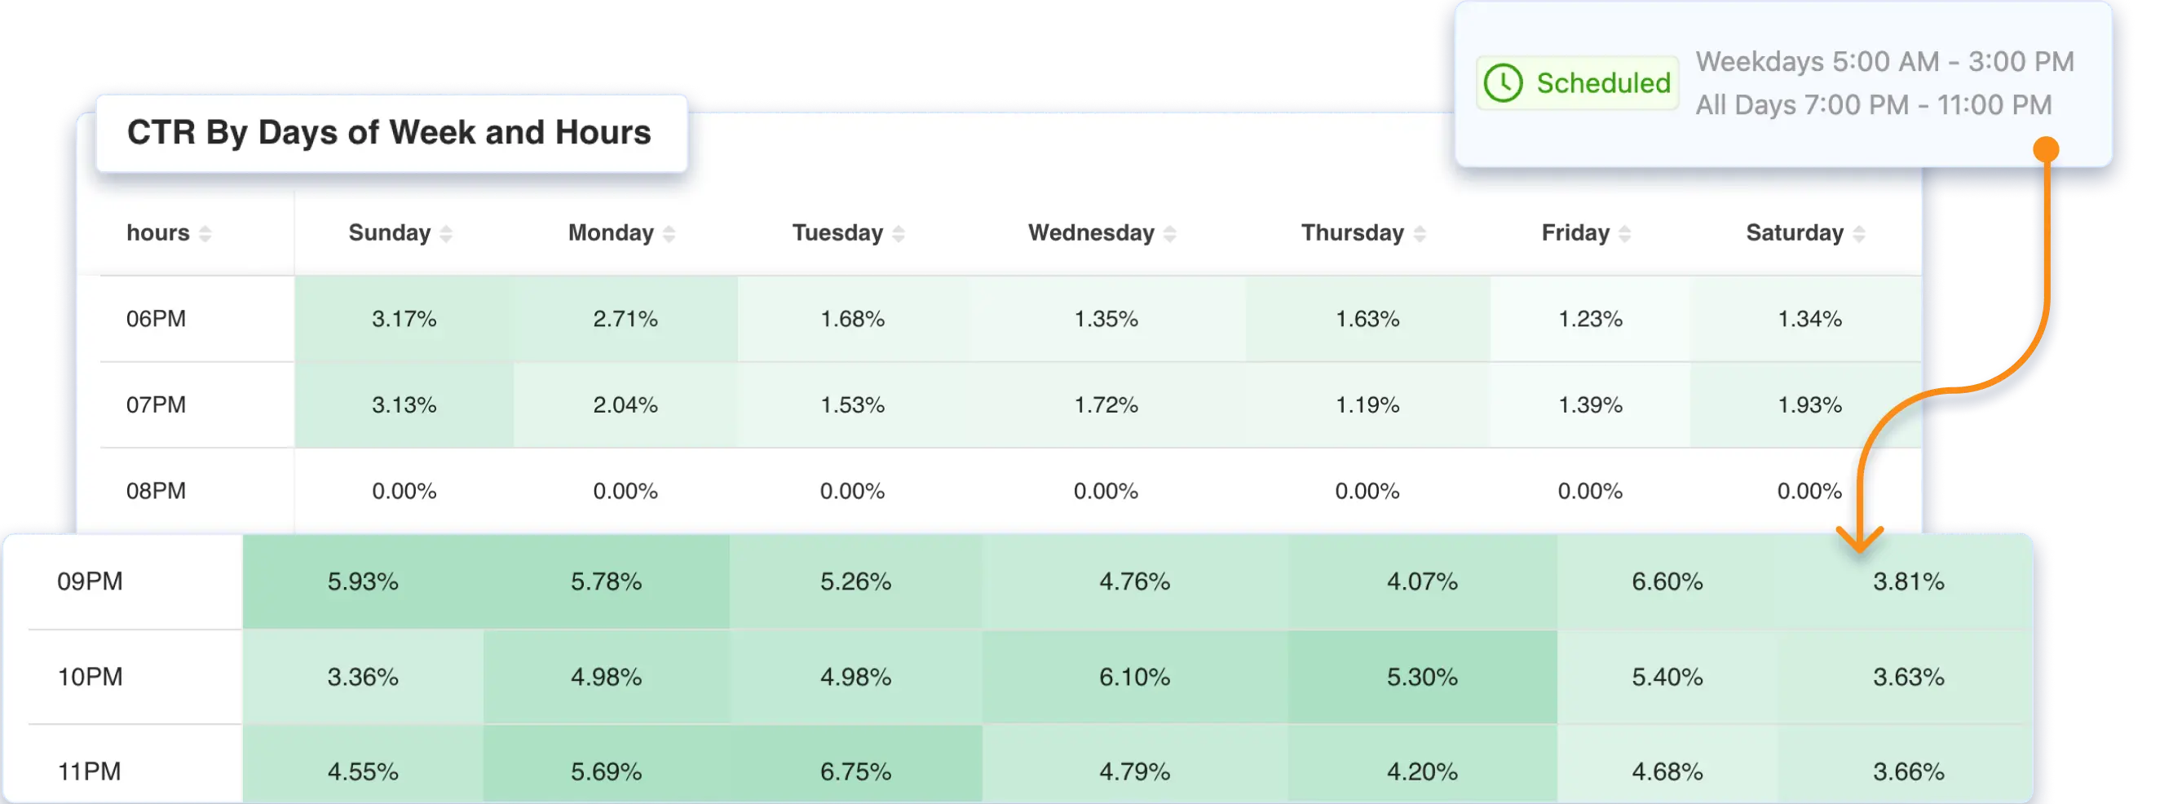This screenshot has height=804, width=2173.
Task: Select the 06PM row label
Action: pyautogui.click(x=156, y=319)
